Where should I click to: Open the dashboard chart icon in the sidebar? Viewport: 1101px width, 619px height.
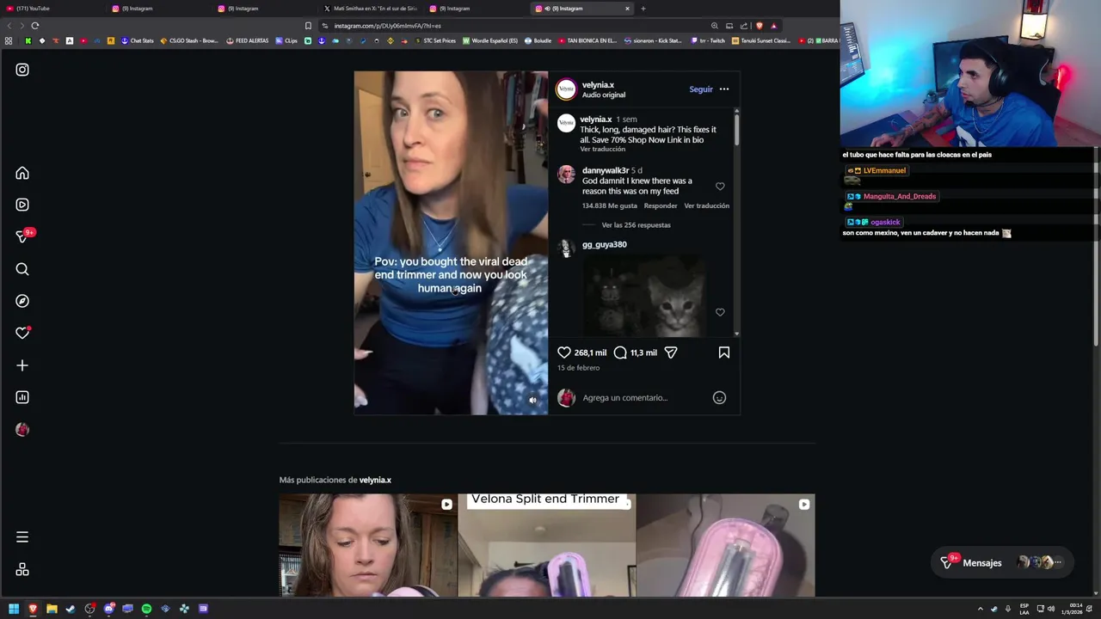[22, 397]
